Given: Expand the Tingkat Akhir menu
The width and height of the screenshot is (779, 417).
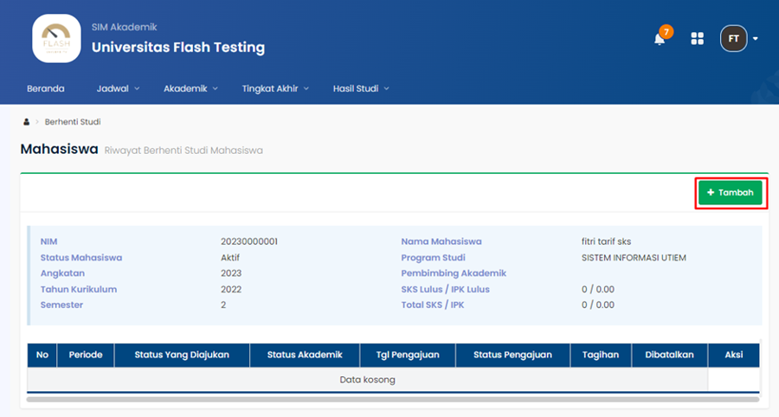Looking at the screenshot, I should tap(274, 88).
